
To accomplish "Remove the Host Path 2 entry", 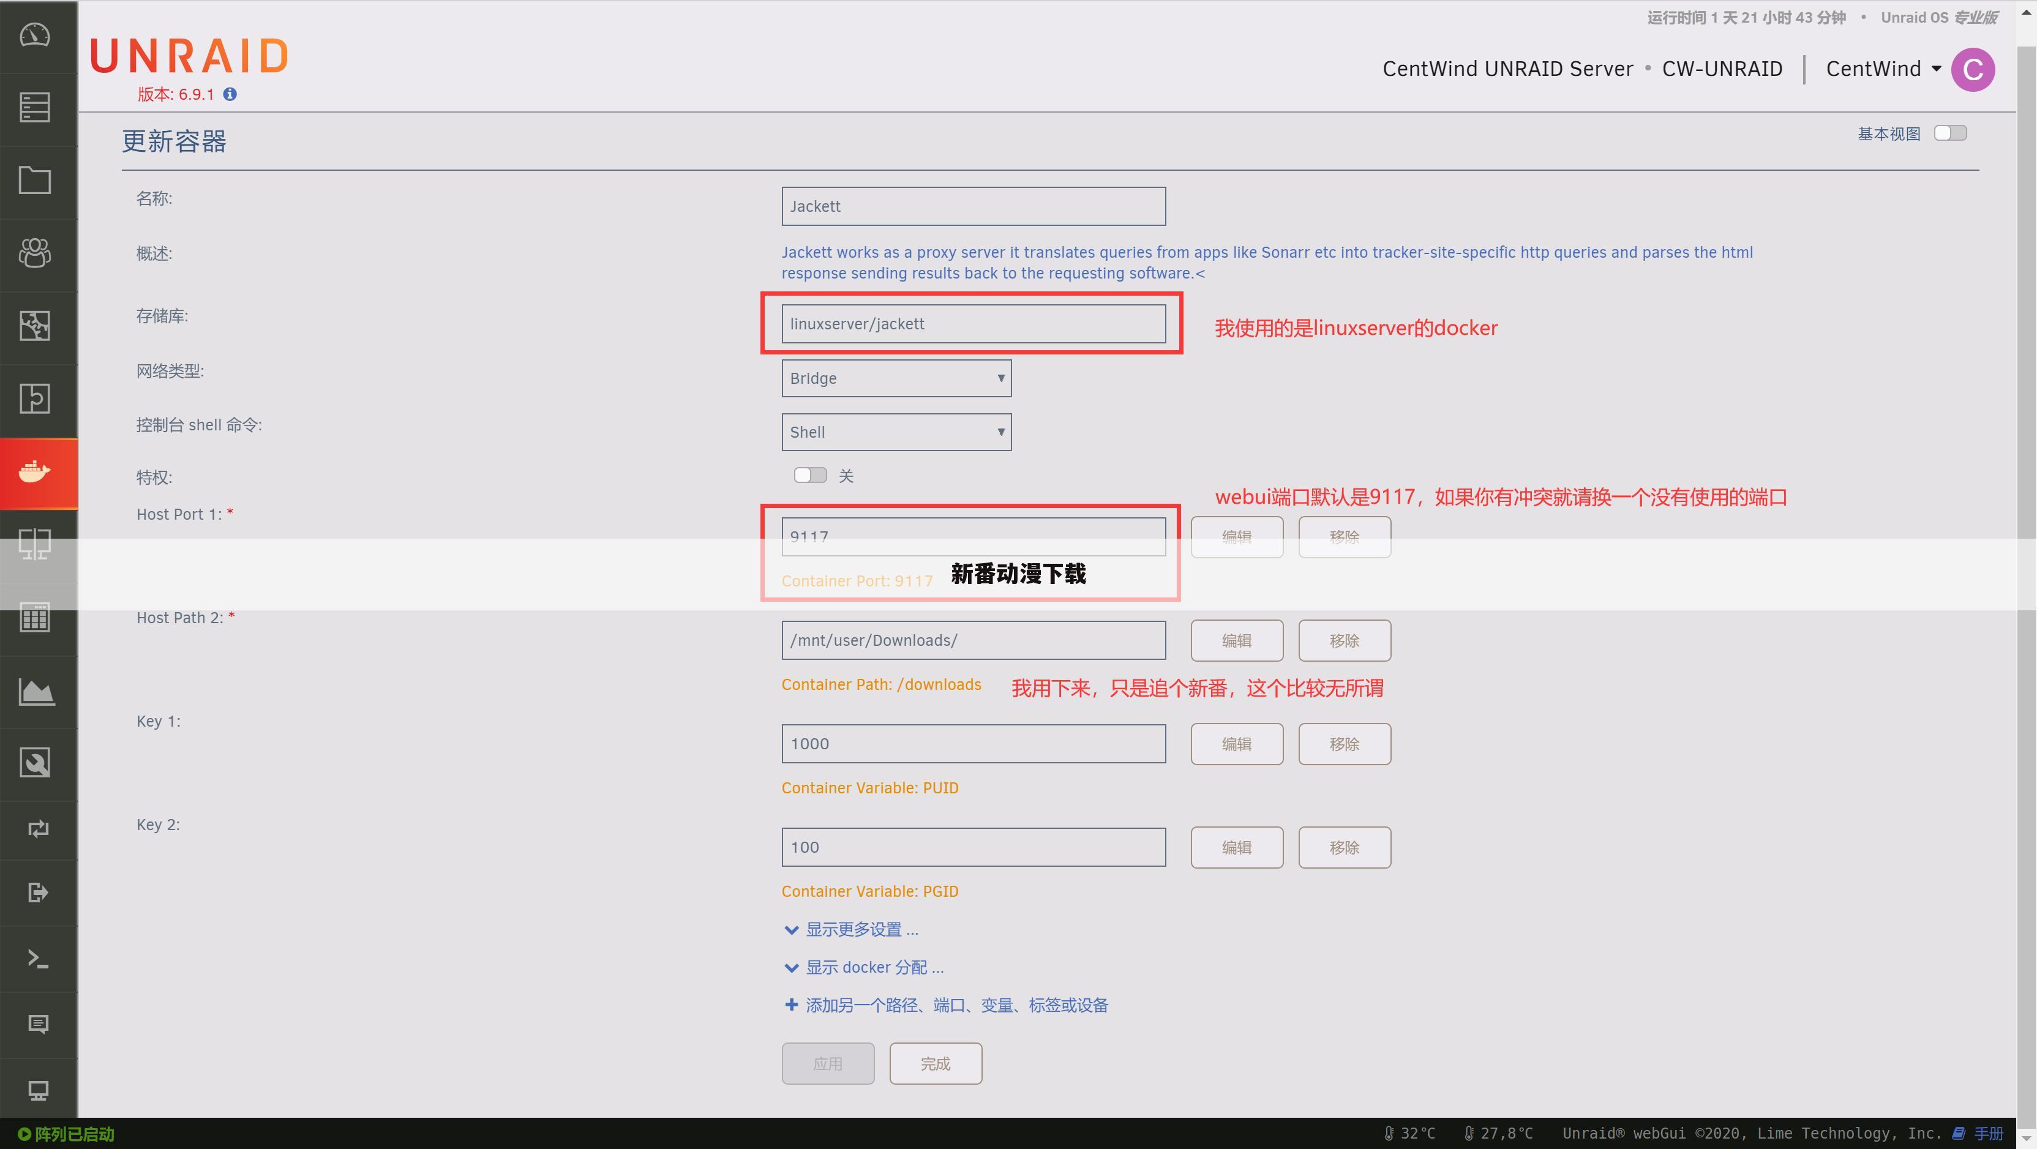I will tap(1345, 640).
